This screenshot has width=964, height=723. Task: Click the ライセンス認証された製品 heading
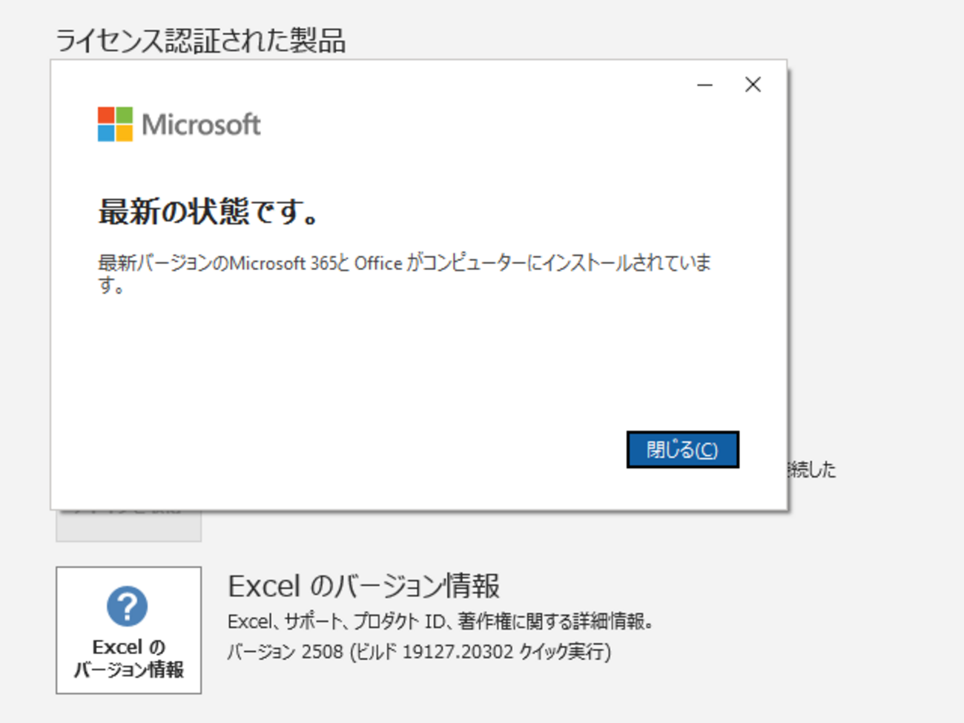pos(200,41)
